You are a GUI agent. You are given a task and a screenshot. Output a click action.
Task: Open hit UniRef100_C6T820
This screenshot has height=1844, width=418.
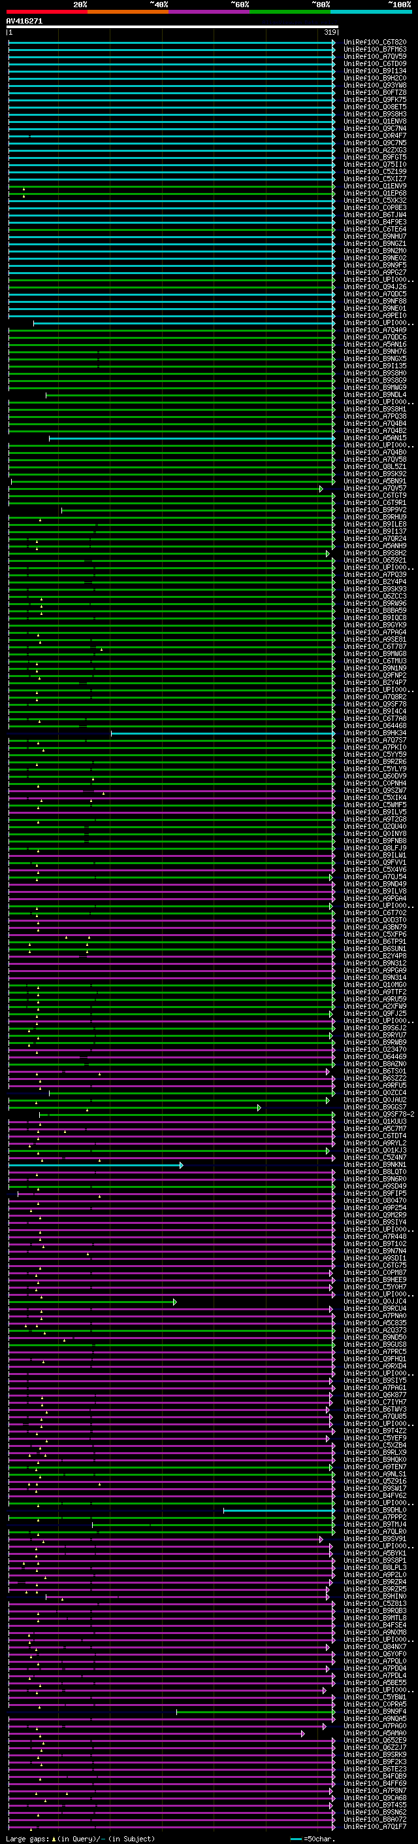point(375,43)
